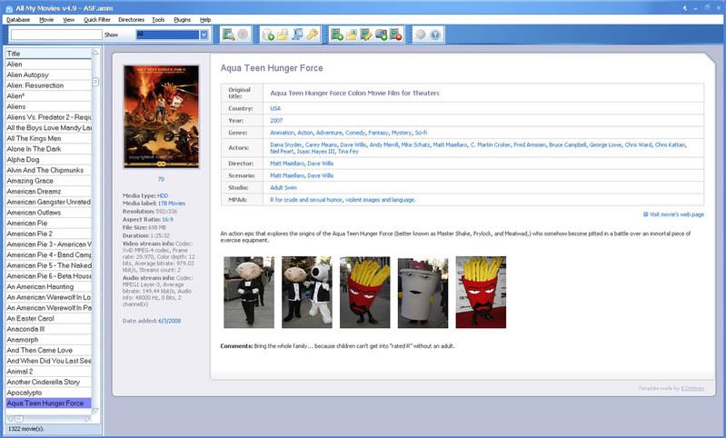Select Amazing Grace in the movie list
726x438 pixels.
click(x=48, y=181)
